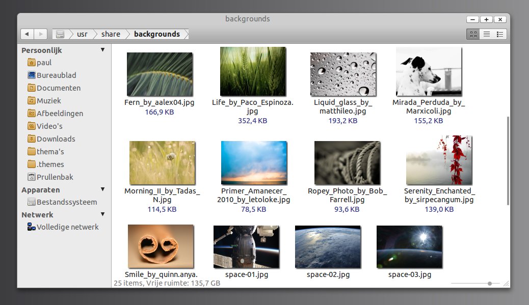This screenshot has height=305, width=529.
Task: Select Liquid_glass_by_matthileo.jpg thumbnail
Action: click(x=343, y=74)
